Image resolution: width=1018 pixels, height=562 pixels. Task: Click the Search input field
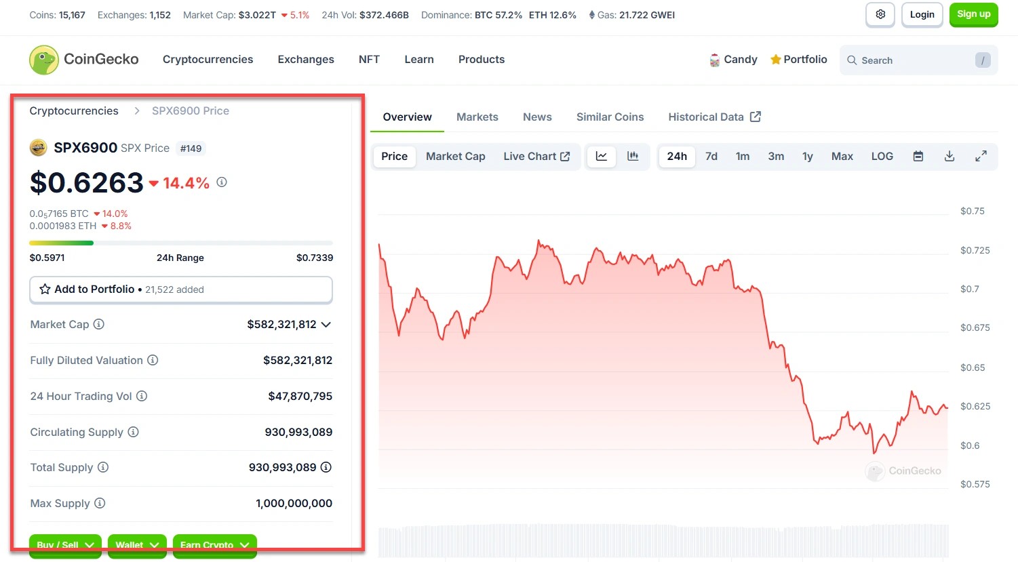coord(919,60)
